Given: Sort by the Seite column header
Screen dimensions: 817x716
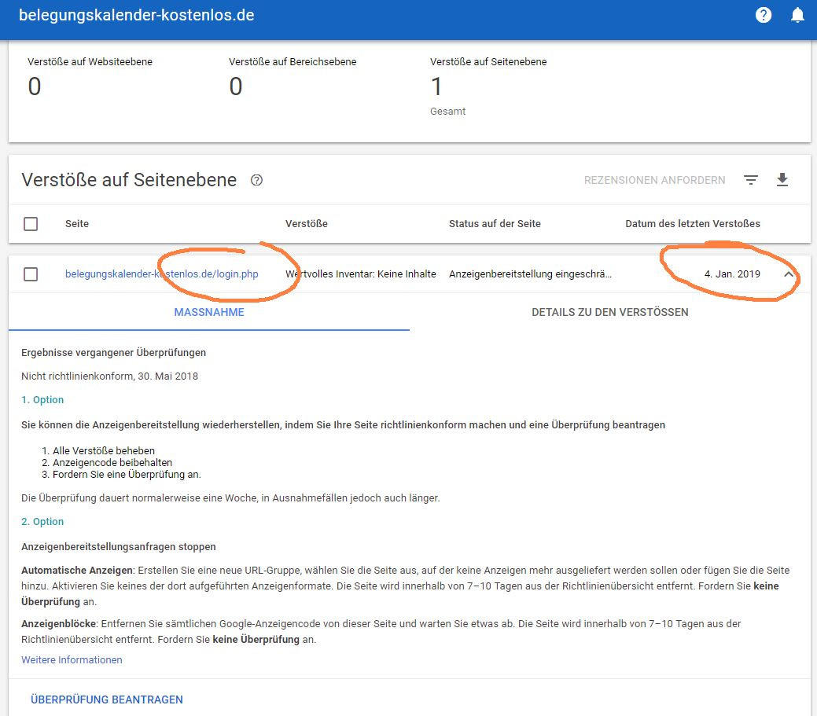Looking at the screenshot, I should click(x=77, y=224).
